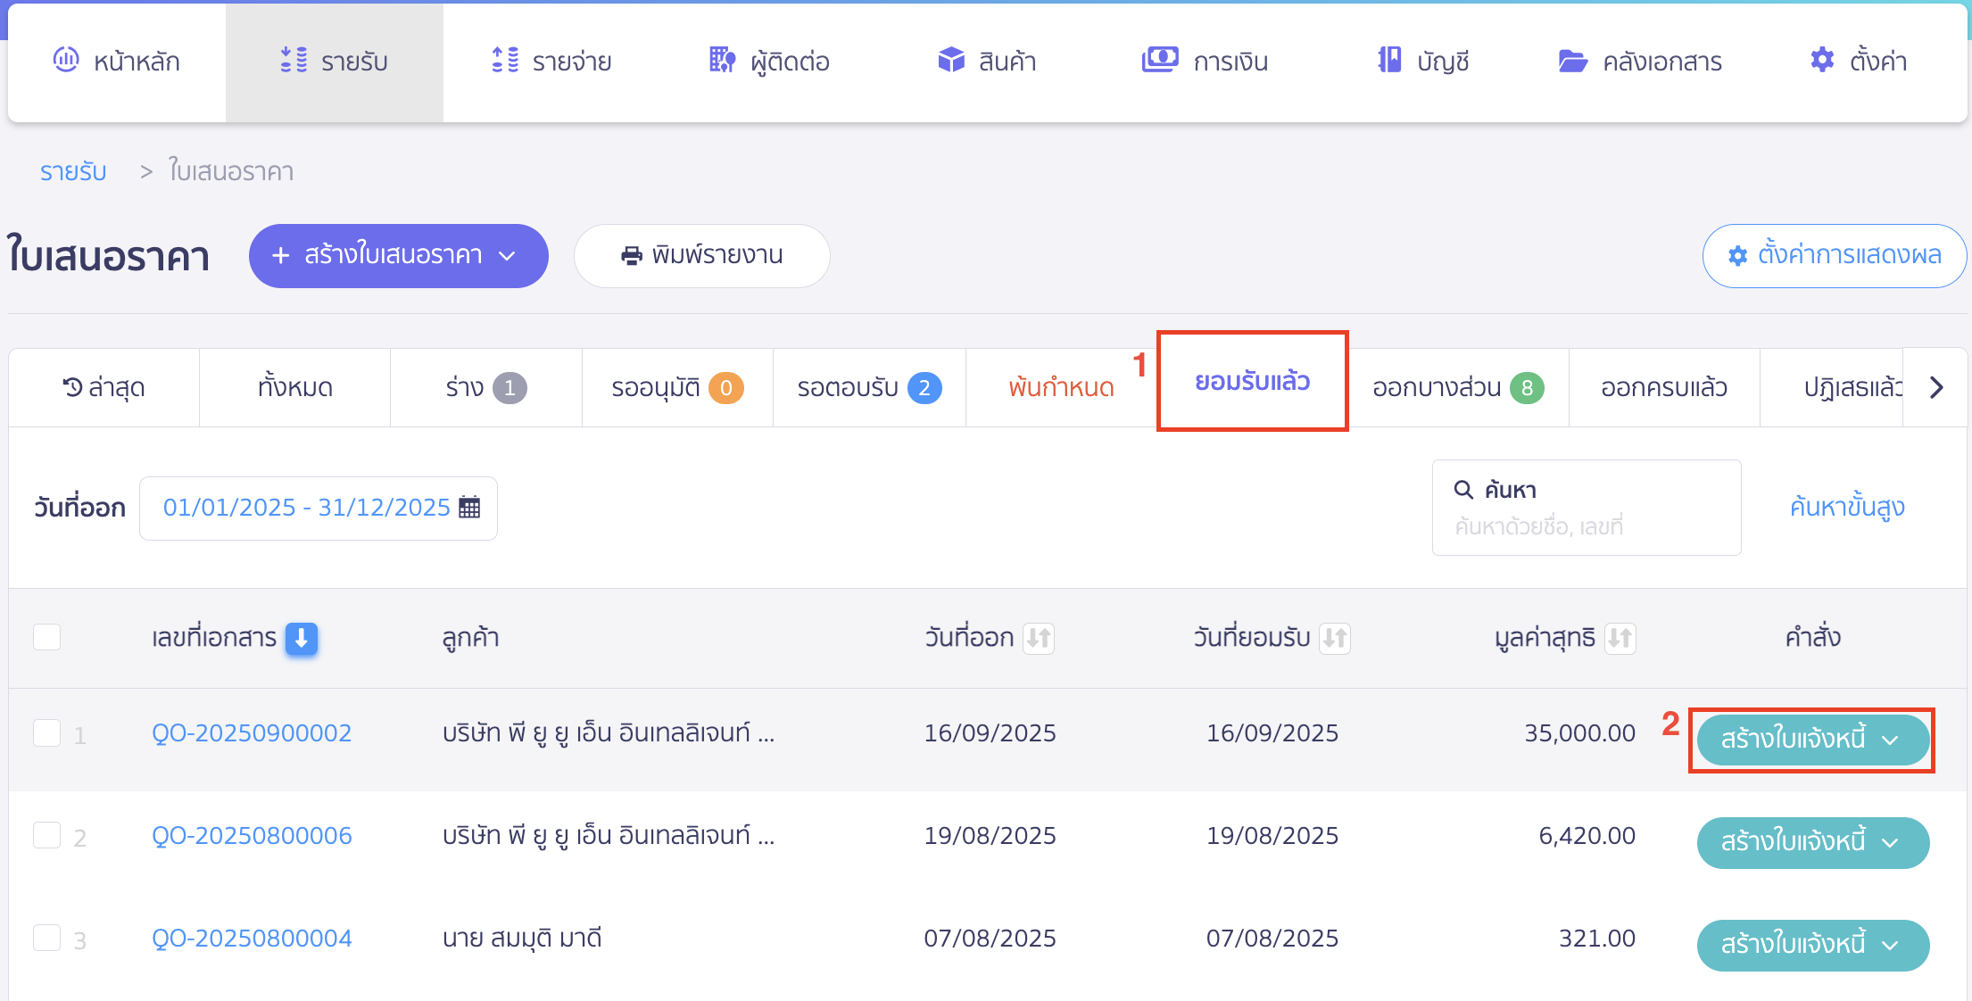1972x1001 pixels.
Task: Click the การเงิน money icon
Action: click(x=1160, y=60)
